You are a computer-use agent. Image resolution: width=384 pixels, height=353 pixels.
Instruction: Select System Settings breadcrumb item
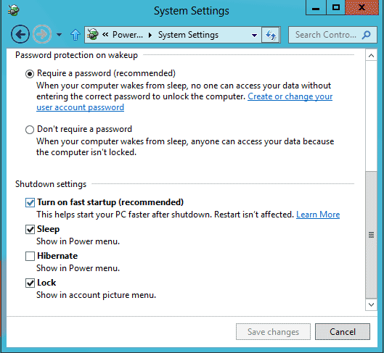188,35
